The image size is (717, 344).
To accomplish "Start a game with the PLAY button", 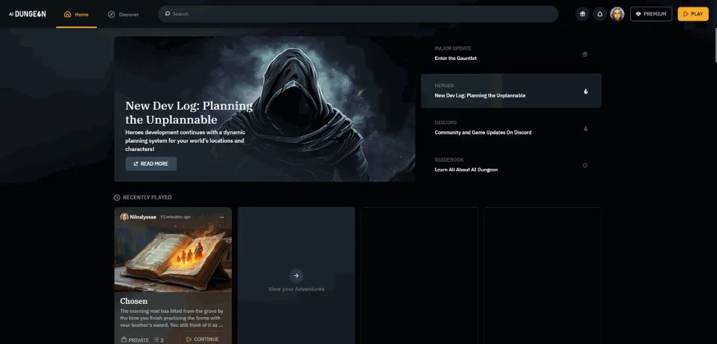I will [x=693, y=14].
